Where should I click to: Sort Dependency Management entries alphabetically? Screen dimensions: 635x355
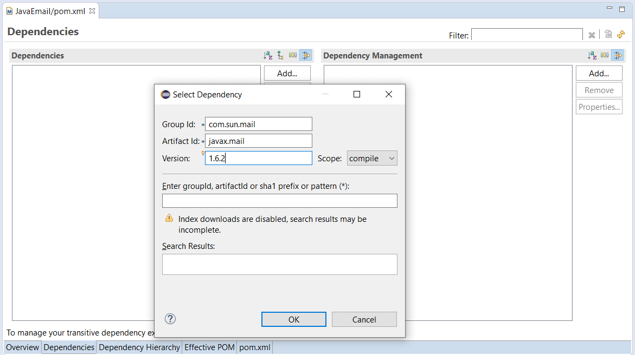pos(592,55)
